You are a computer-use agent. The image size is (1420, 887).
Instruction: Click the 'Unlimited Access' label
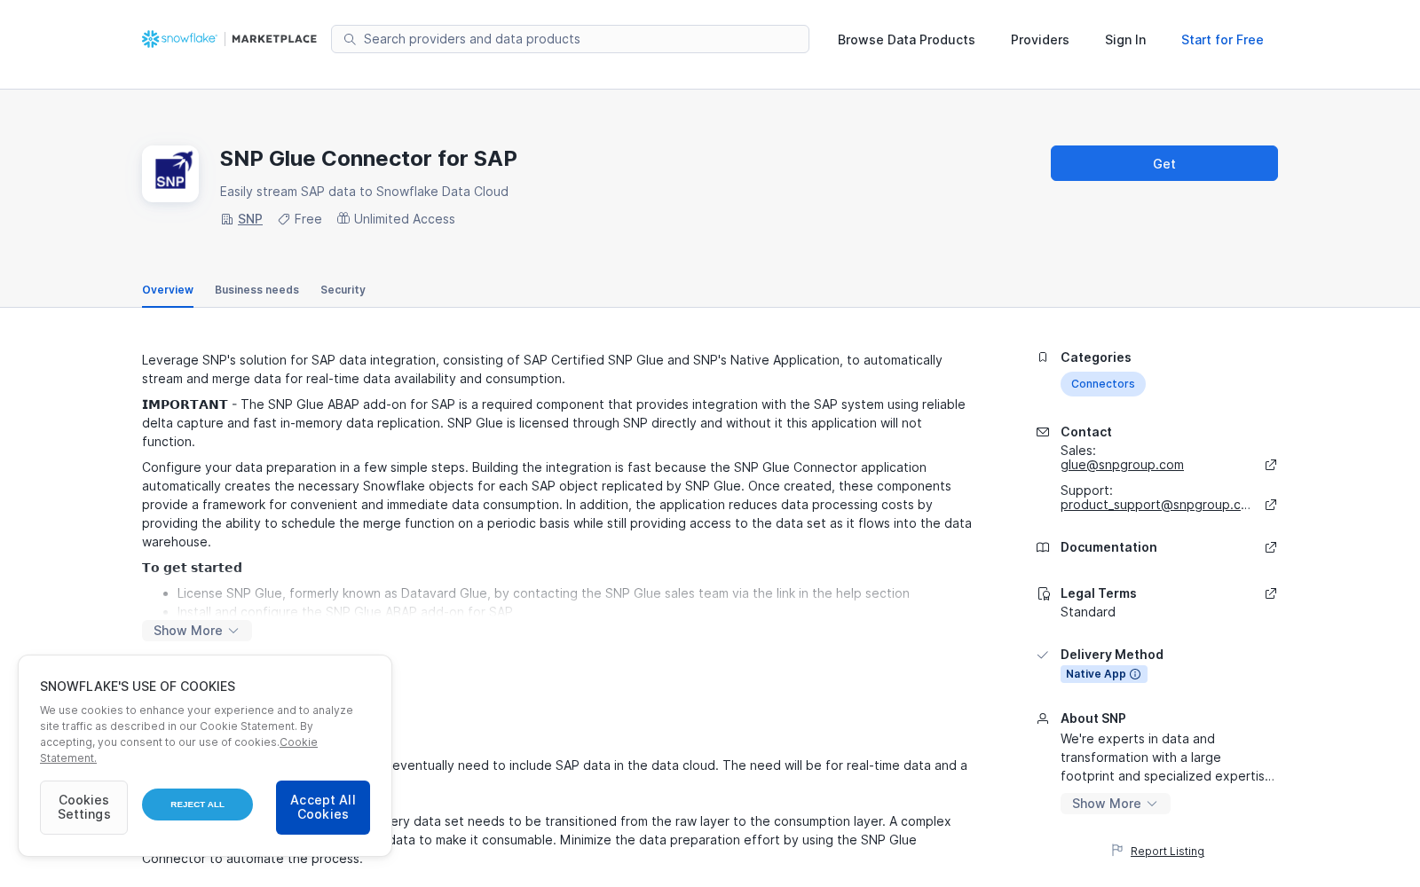click(405, 219)
